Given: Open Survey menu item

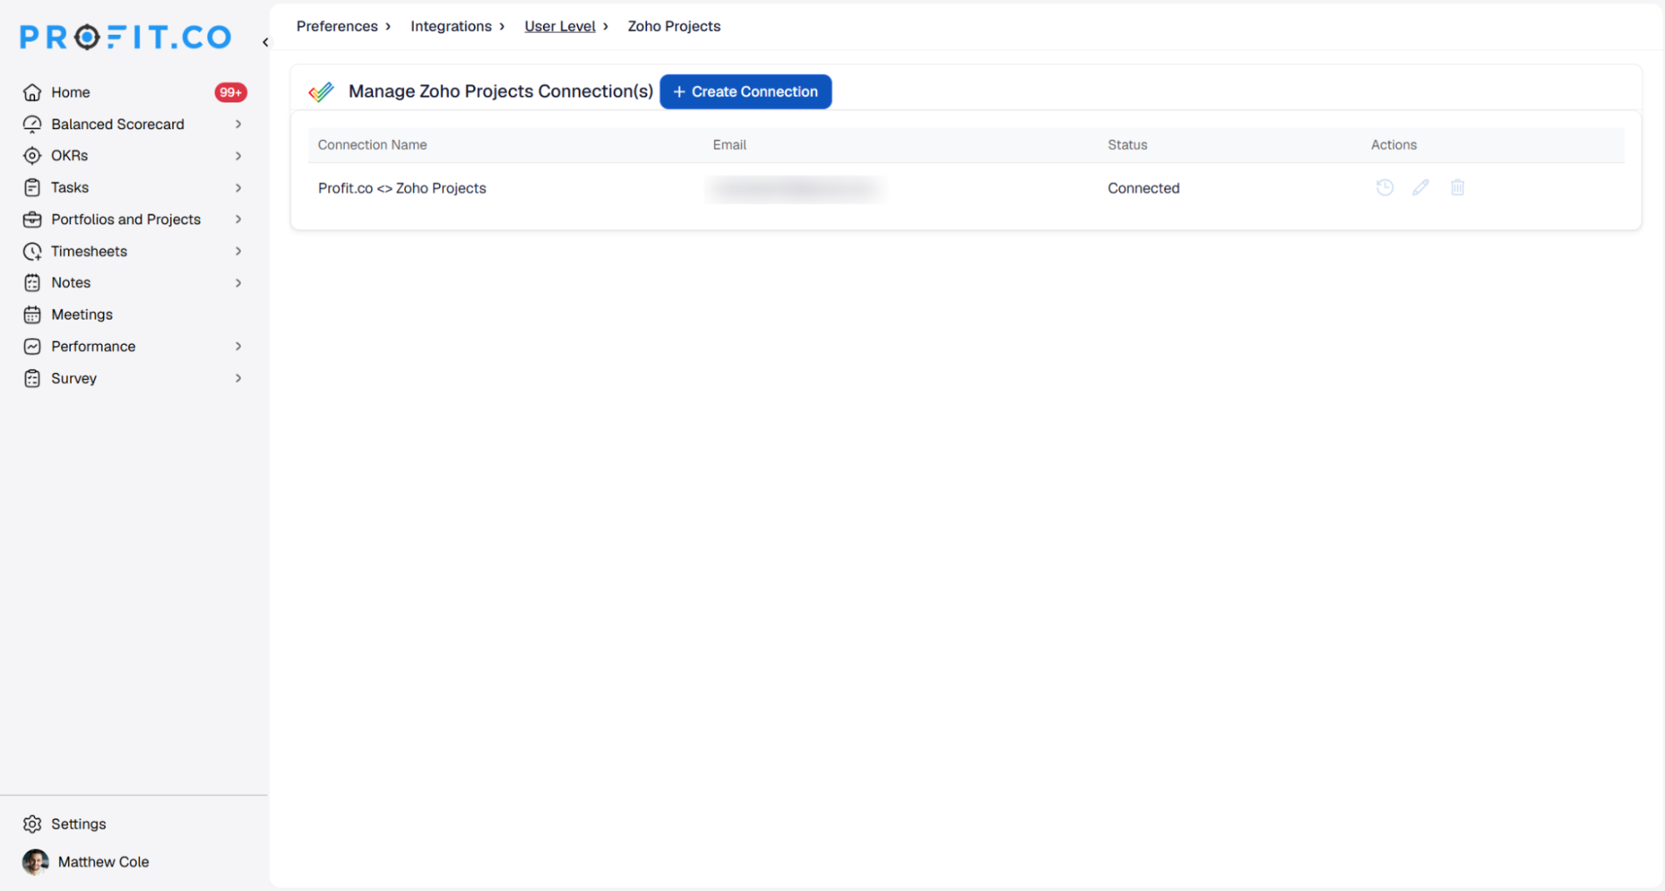Looking at the screenshot, I should (x=74, y=378).
